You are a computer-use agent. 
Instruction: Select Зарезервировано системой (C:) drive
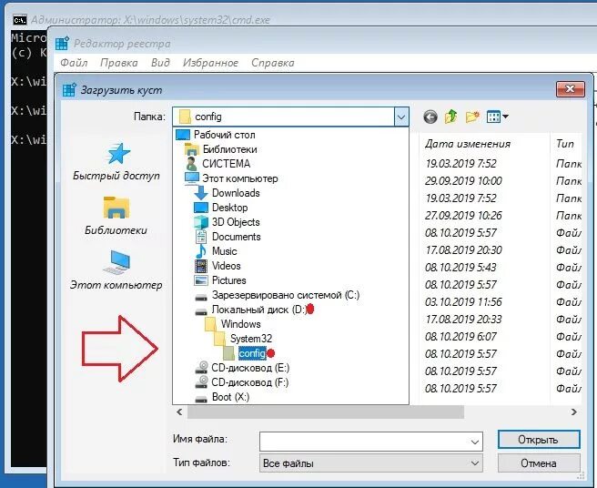[286, 295]
